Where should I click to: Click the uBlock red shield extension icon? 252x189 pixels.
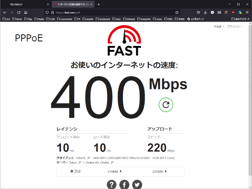coord(233,12)
